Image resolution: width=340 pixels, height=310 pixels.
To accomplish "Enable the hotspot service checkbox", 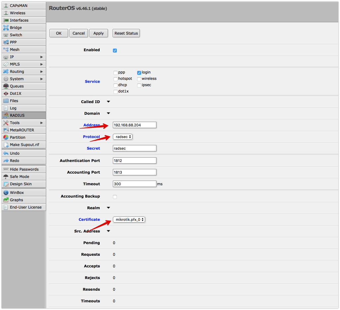I will point(116,79).
